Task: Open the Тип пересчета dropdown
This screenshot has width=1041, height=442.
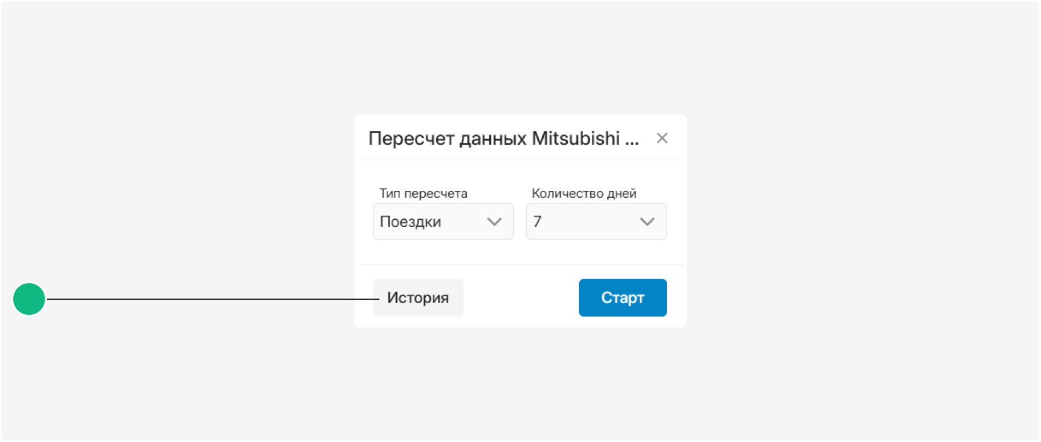Action: (443, 222)
